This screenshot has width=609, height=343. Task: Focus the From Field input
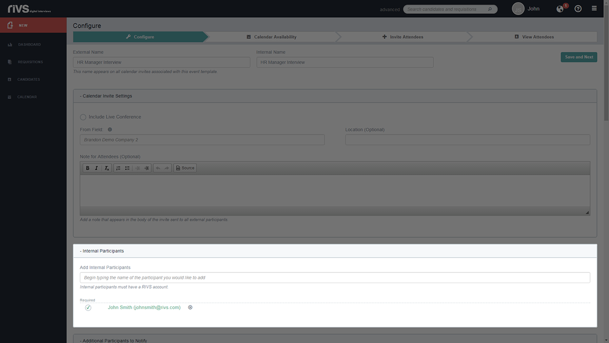[202, 140]
